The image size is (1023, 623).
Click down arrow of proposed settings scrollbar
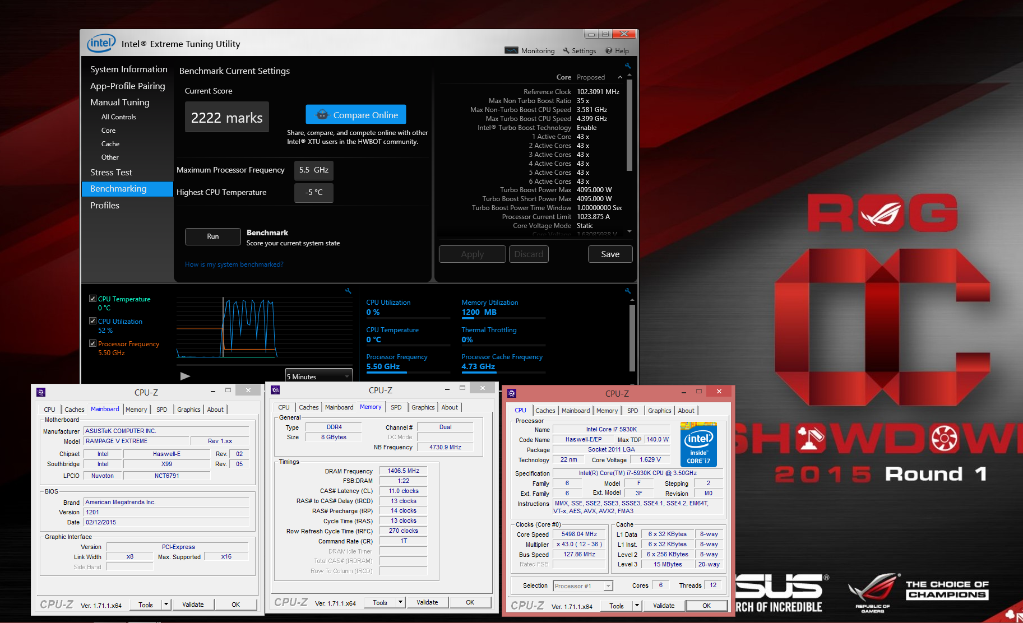[x=629, y=231]
